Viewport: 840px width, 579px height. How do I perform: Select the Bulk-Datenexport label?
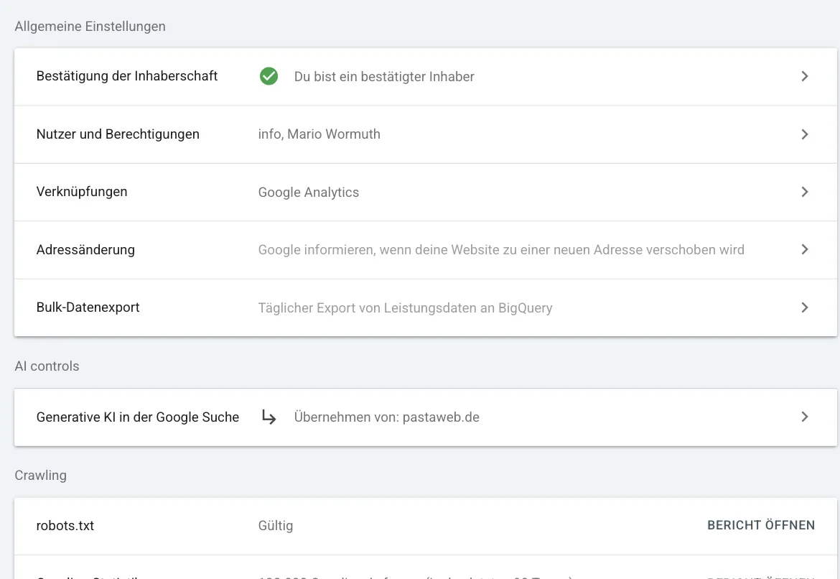point(88,307)
